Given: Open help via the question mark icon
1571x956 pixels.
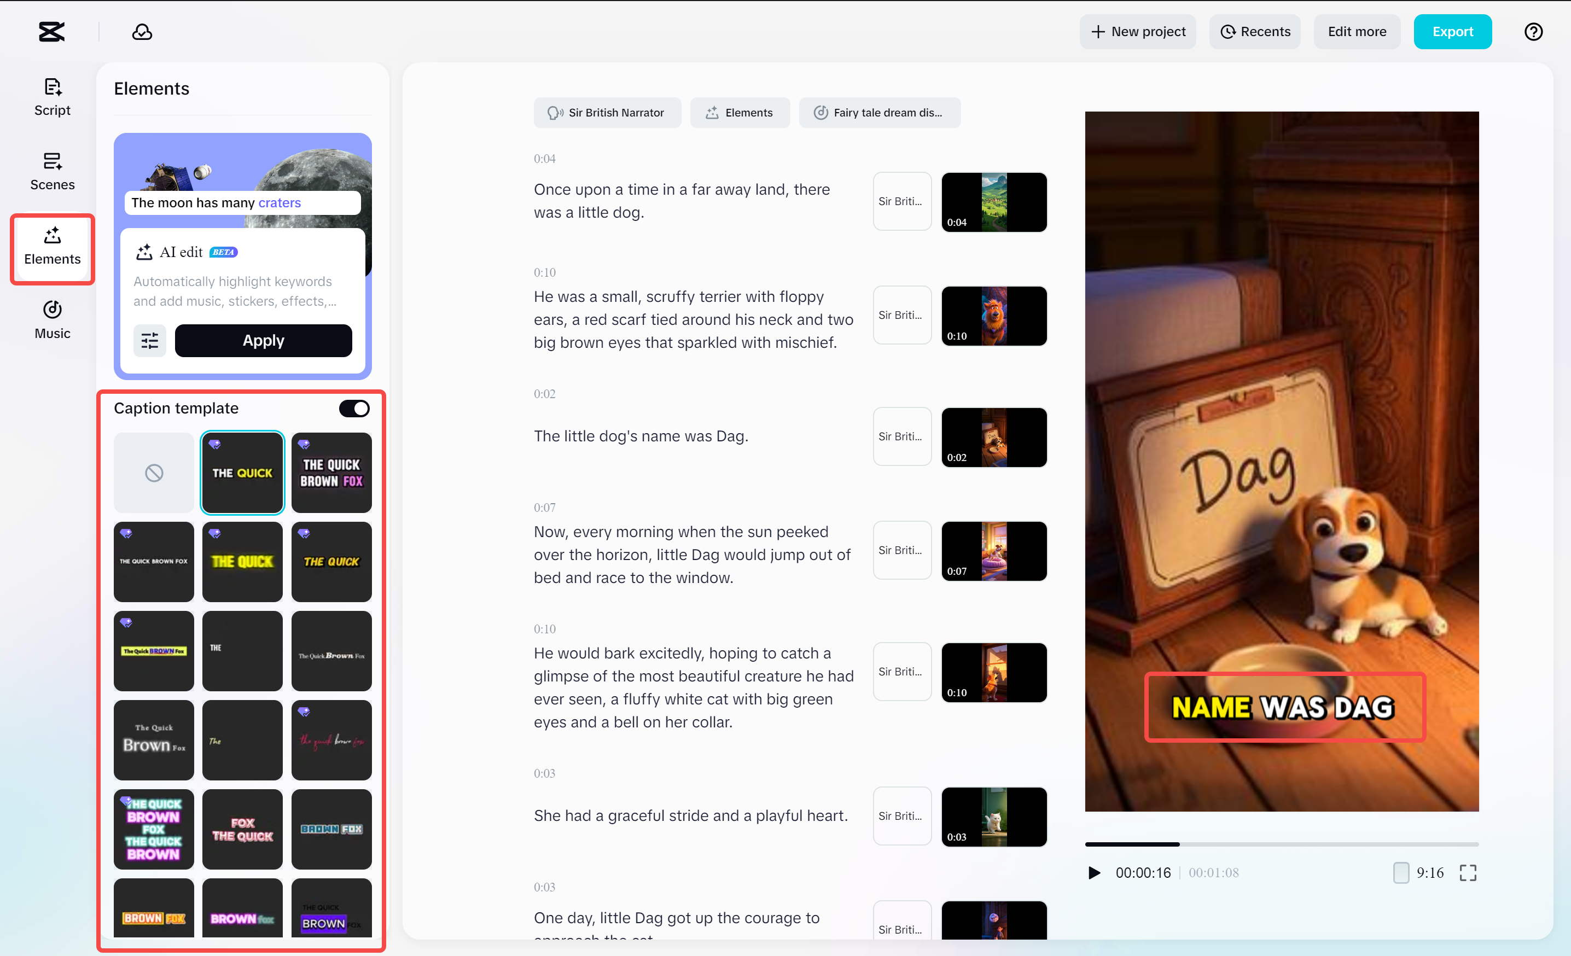Looking at the screenshot, I should tap(1533, 31).
